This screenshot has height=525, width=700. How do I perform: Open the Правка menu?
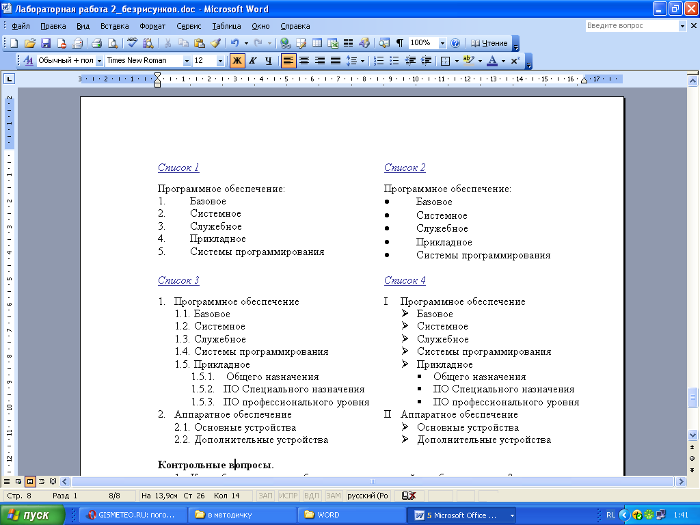pos(53,26)
